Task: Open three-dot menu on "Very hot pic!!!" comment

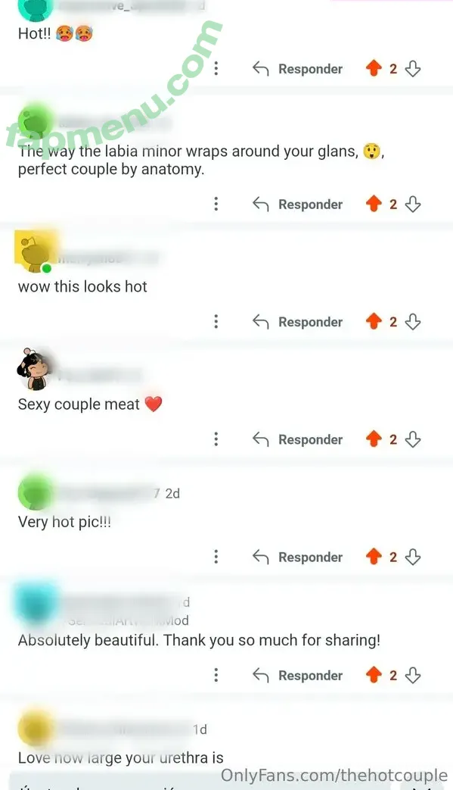Action: (x=216, y=557)
